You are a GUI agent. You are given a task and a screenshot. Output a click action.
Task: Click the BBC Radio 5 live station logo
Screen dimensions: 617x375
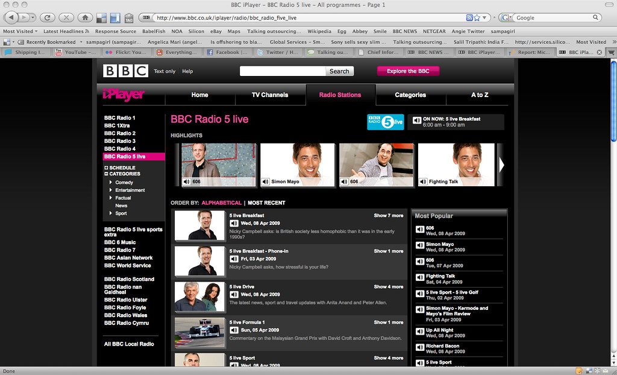coord(385,122)
